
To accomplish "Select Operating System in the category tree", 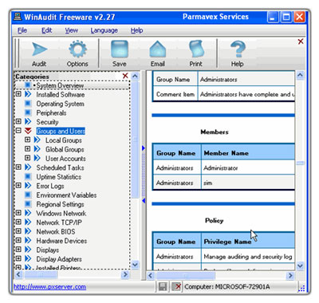I will click(60, 104).
